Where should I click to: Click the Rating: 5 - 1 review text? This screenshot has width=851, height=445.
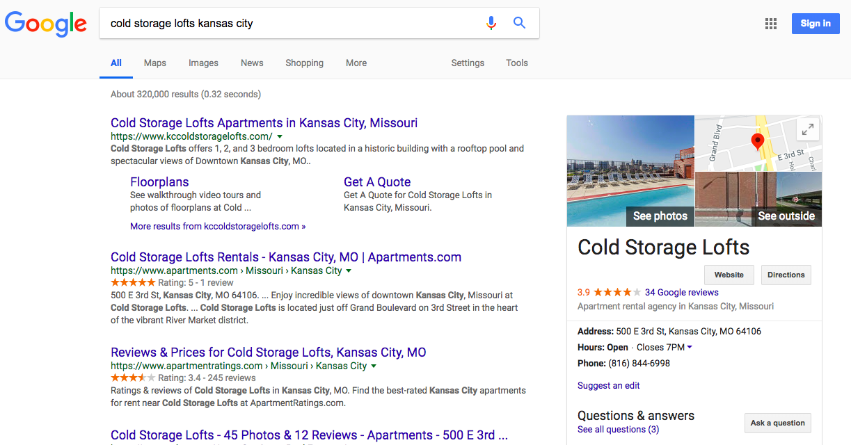[196, 283]
